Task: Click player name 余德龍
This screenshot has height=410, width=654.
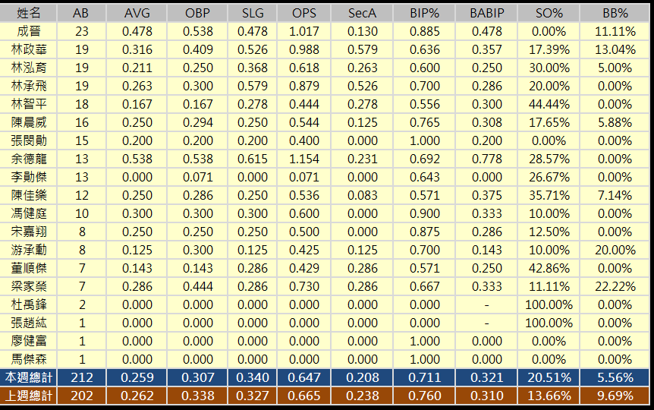Action: [x=29, y=159]
